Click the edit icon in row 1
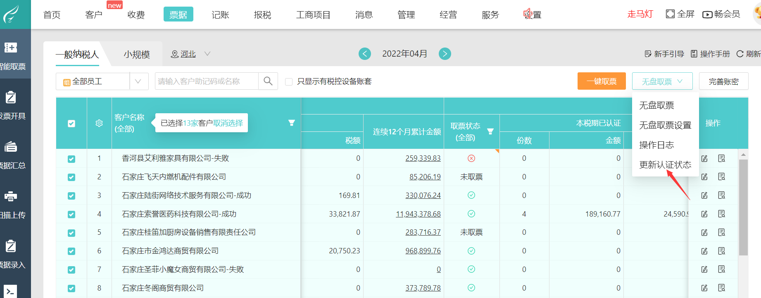This screenshot has height=298, width=761. (704, 158)
